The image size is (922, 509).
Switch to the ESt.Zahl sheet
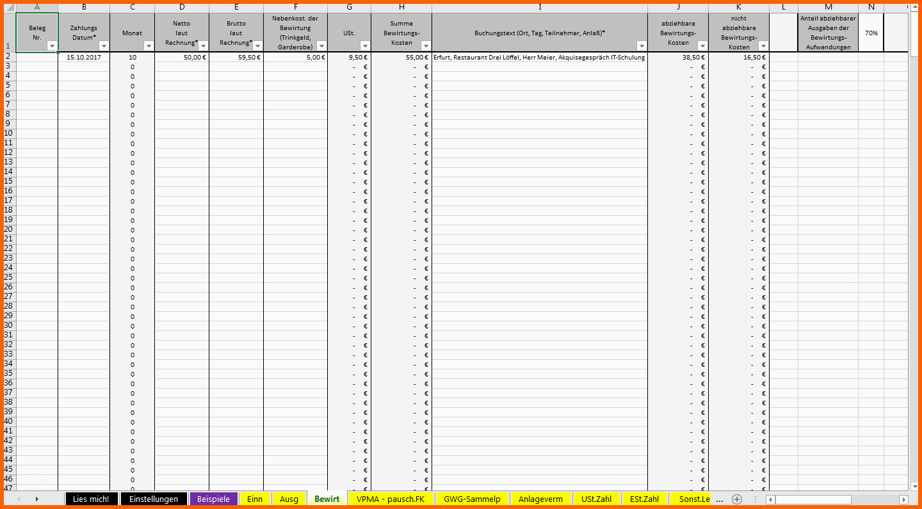(x=644, y=499)
